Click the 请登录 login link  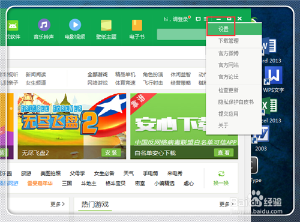(180, 19)
